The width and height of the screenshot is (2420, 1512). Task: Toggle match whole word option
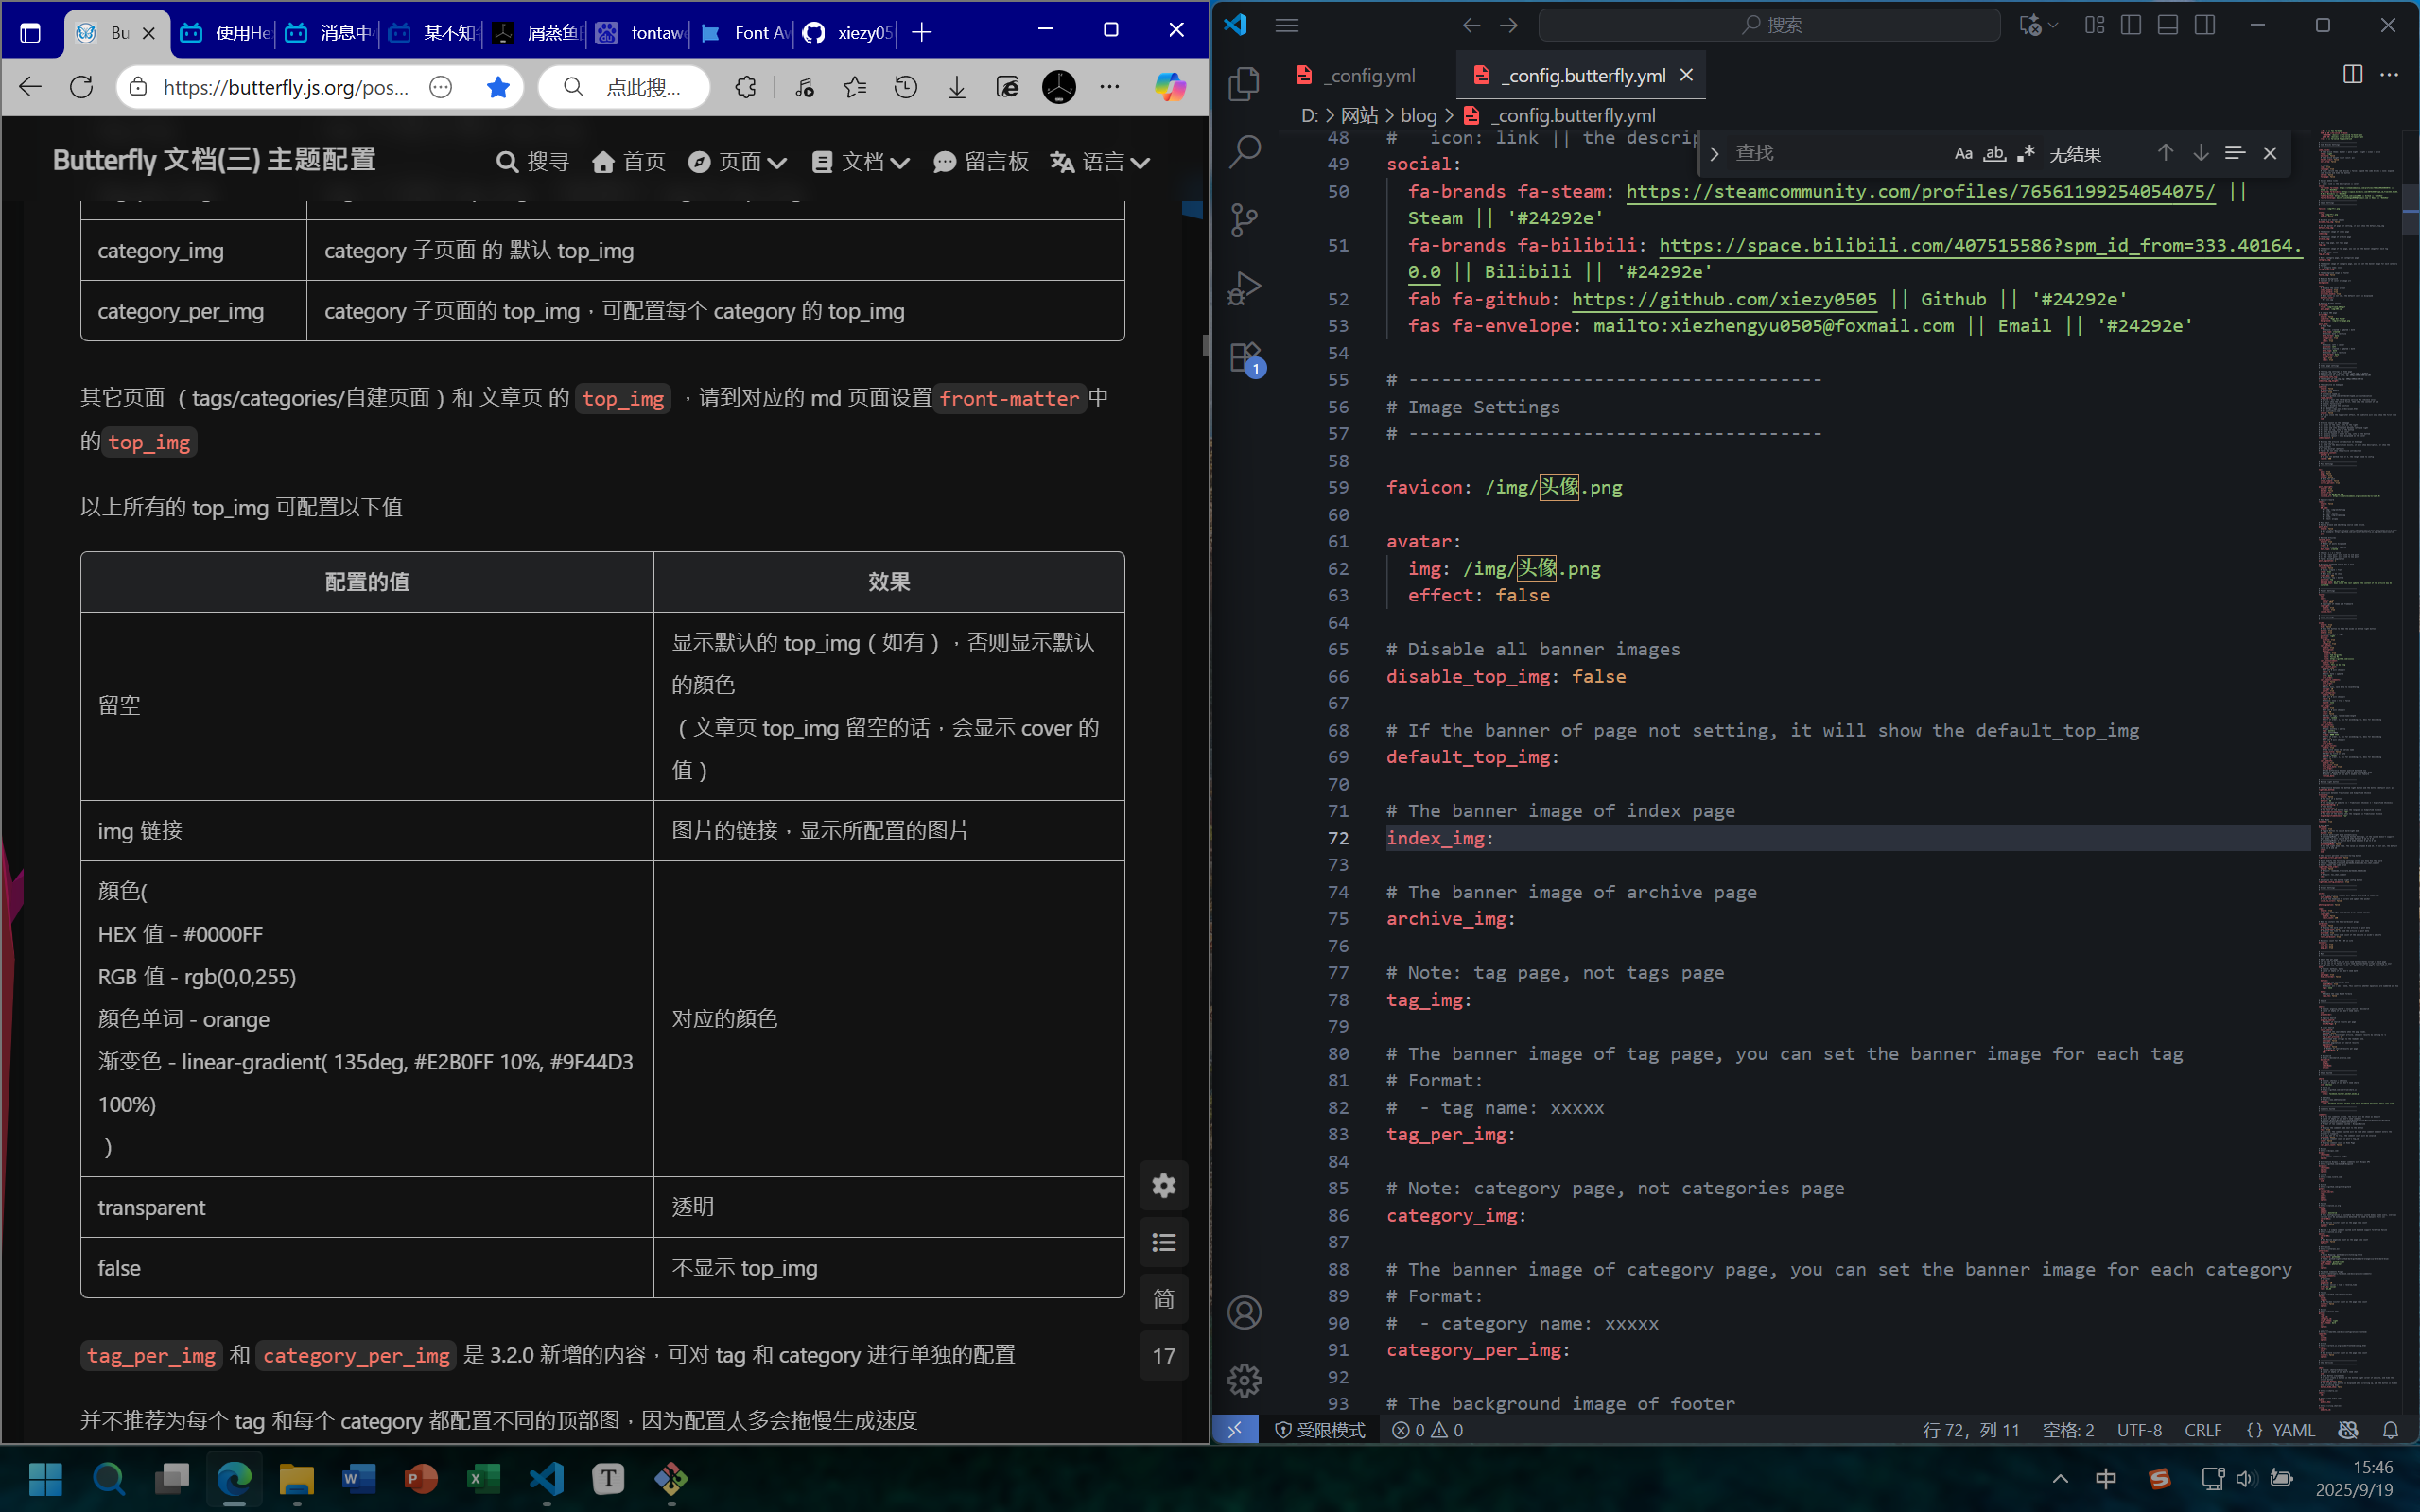(1994, 153)
